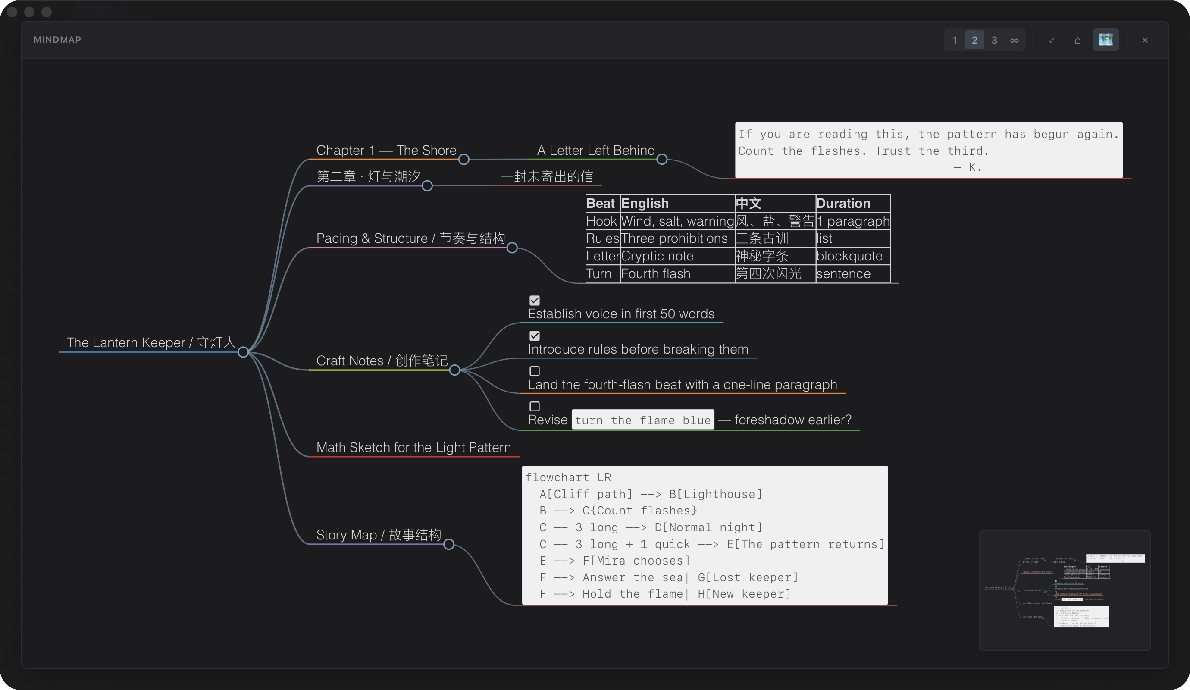Collapse the Craft Notes node circle
The width and height of the screenshot is (1190, 690).
click(454, 370)
